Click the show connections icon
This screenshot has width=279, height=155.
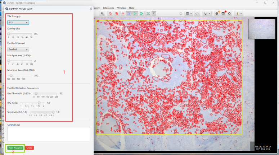click(148, 13)
